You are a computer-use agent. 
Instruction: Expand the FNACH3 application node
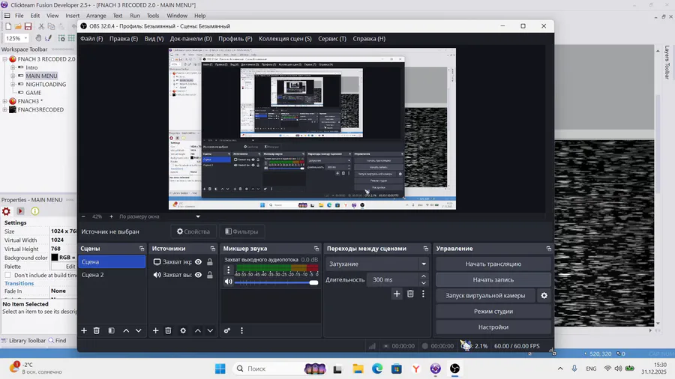(x=4, y=101)
